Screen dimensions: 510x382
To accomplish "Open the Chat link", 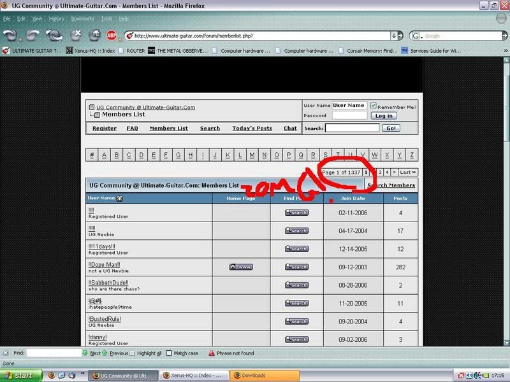I will [x=290, y=129].
